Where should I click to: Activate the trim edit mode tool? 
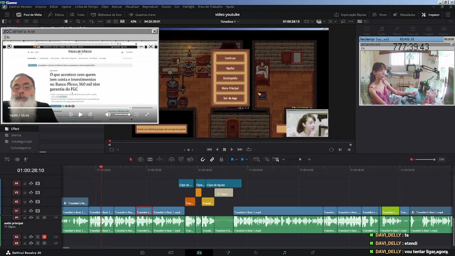tap(140, 160)
